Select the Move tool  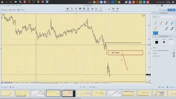click(x=96, y=9)
